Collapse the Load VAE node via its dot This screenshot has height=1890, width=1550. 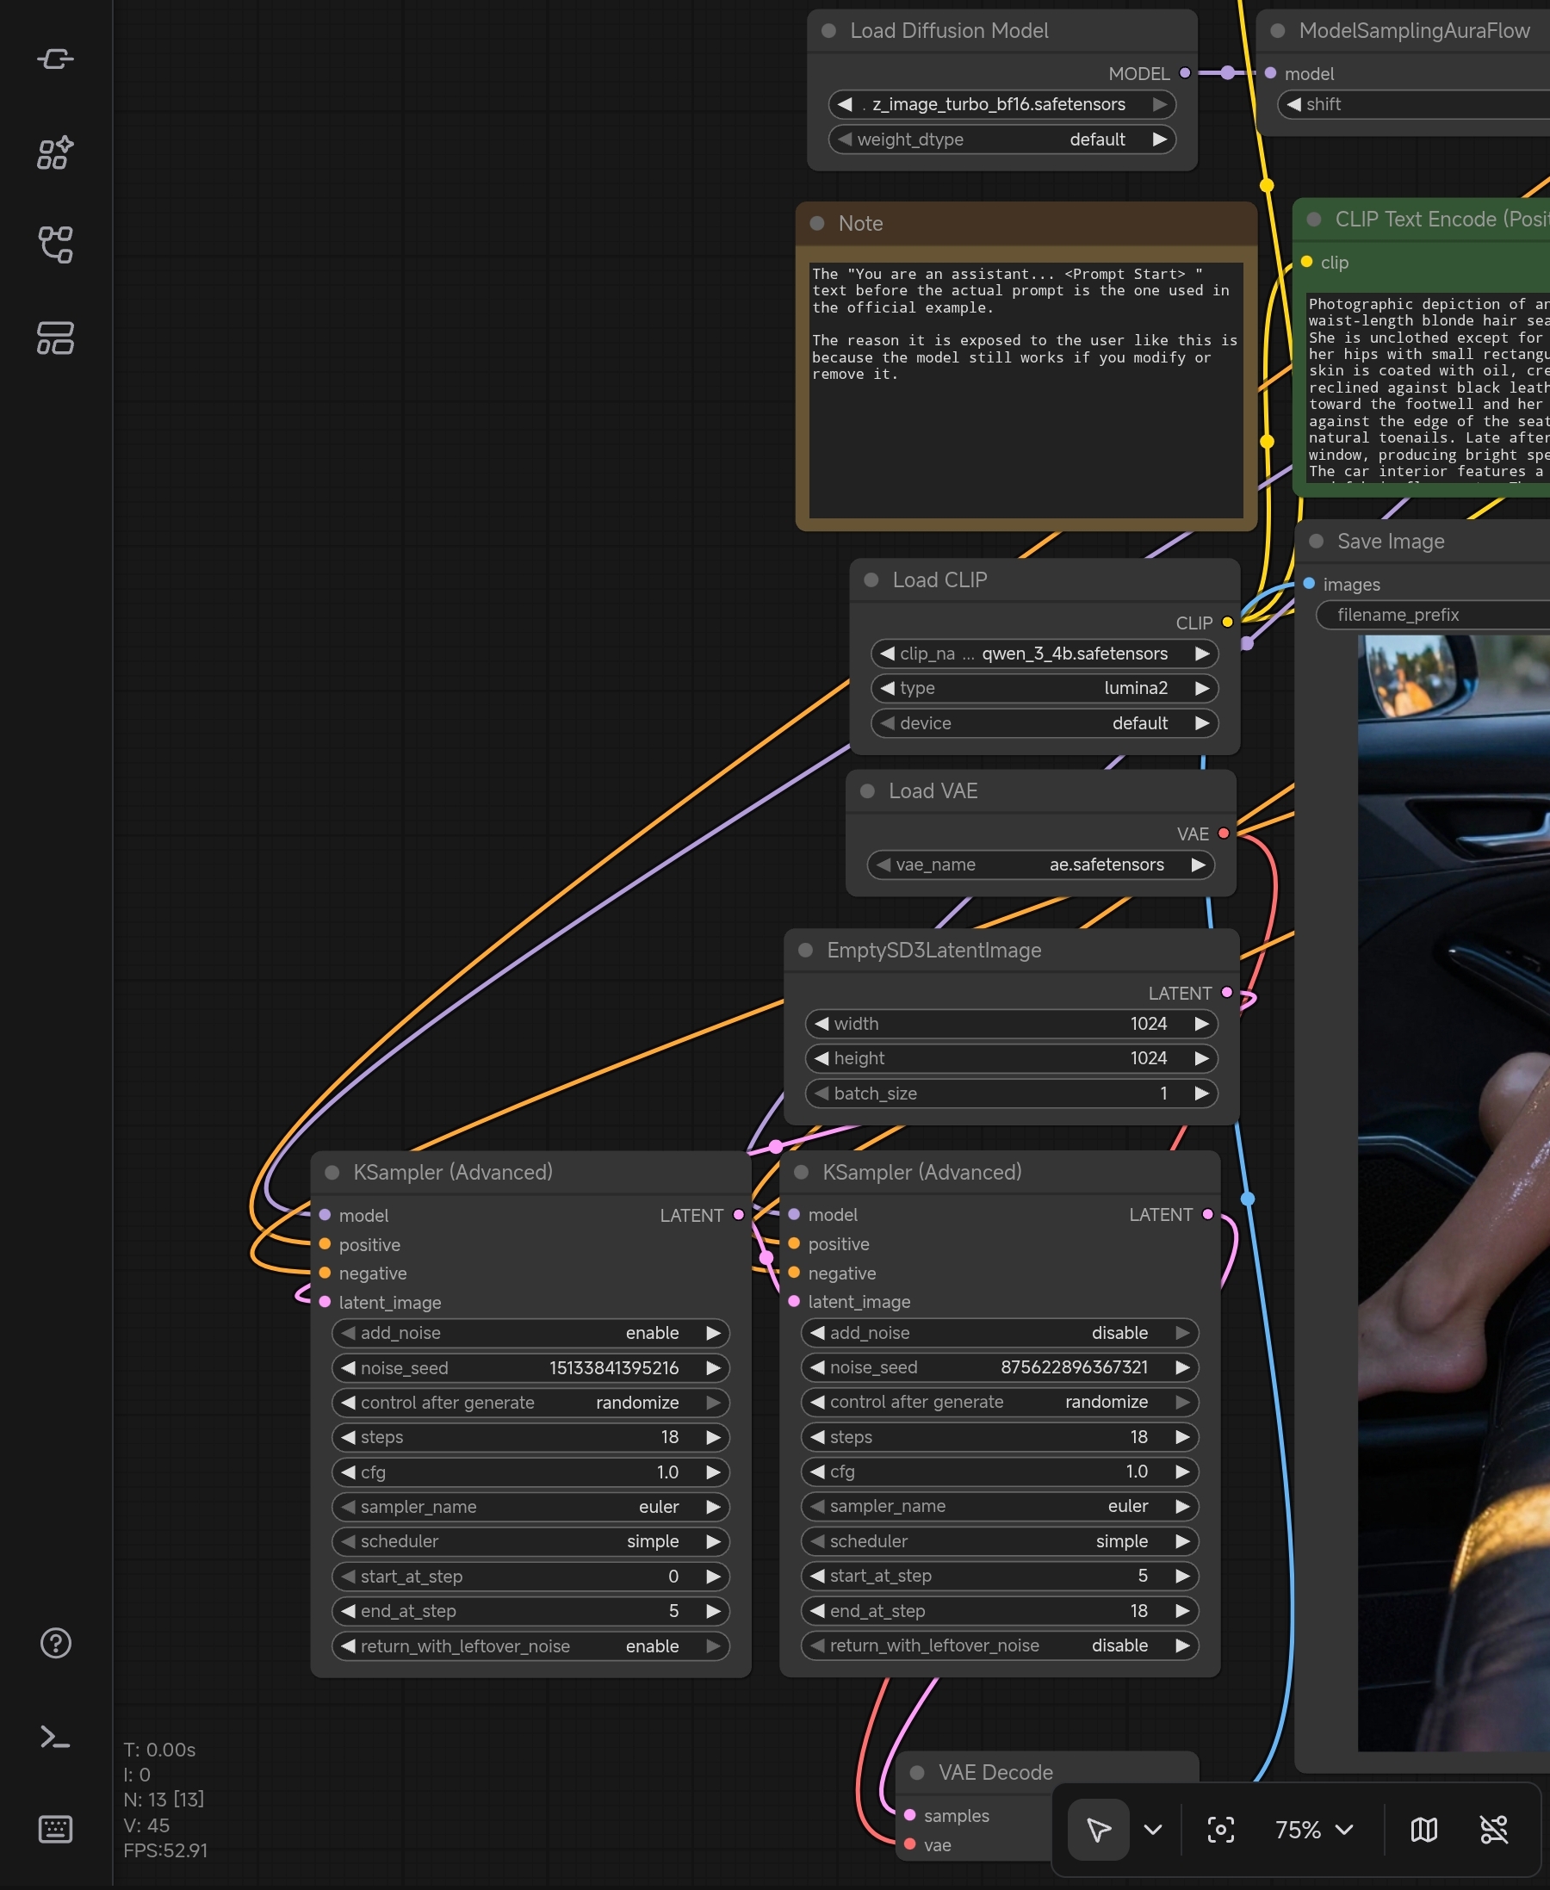click(x=867, y=791)
